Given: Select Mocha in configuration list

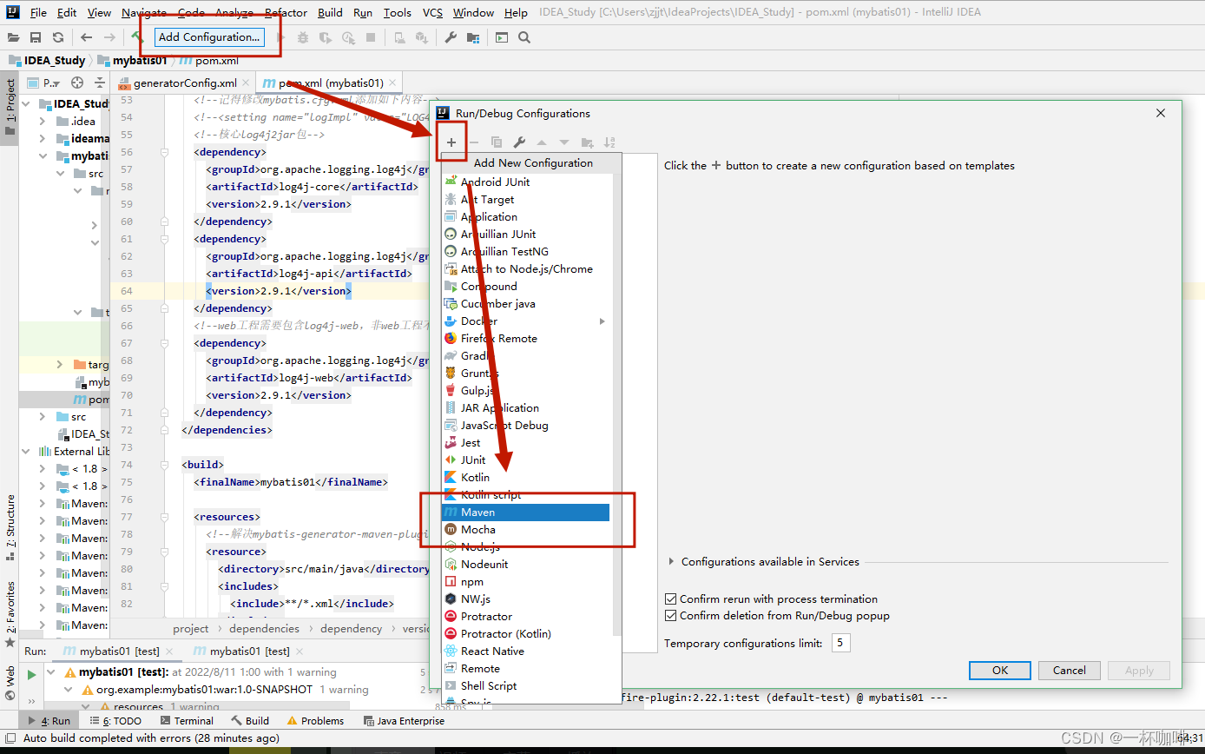Looking at the screenshot, I should click(525, 530).
